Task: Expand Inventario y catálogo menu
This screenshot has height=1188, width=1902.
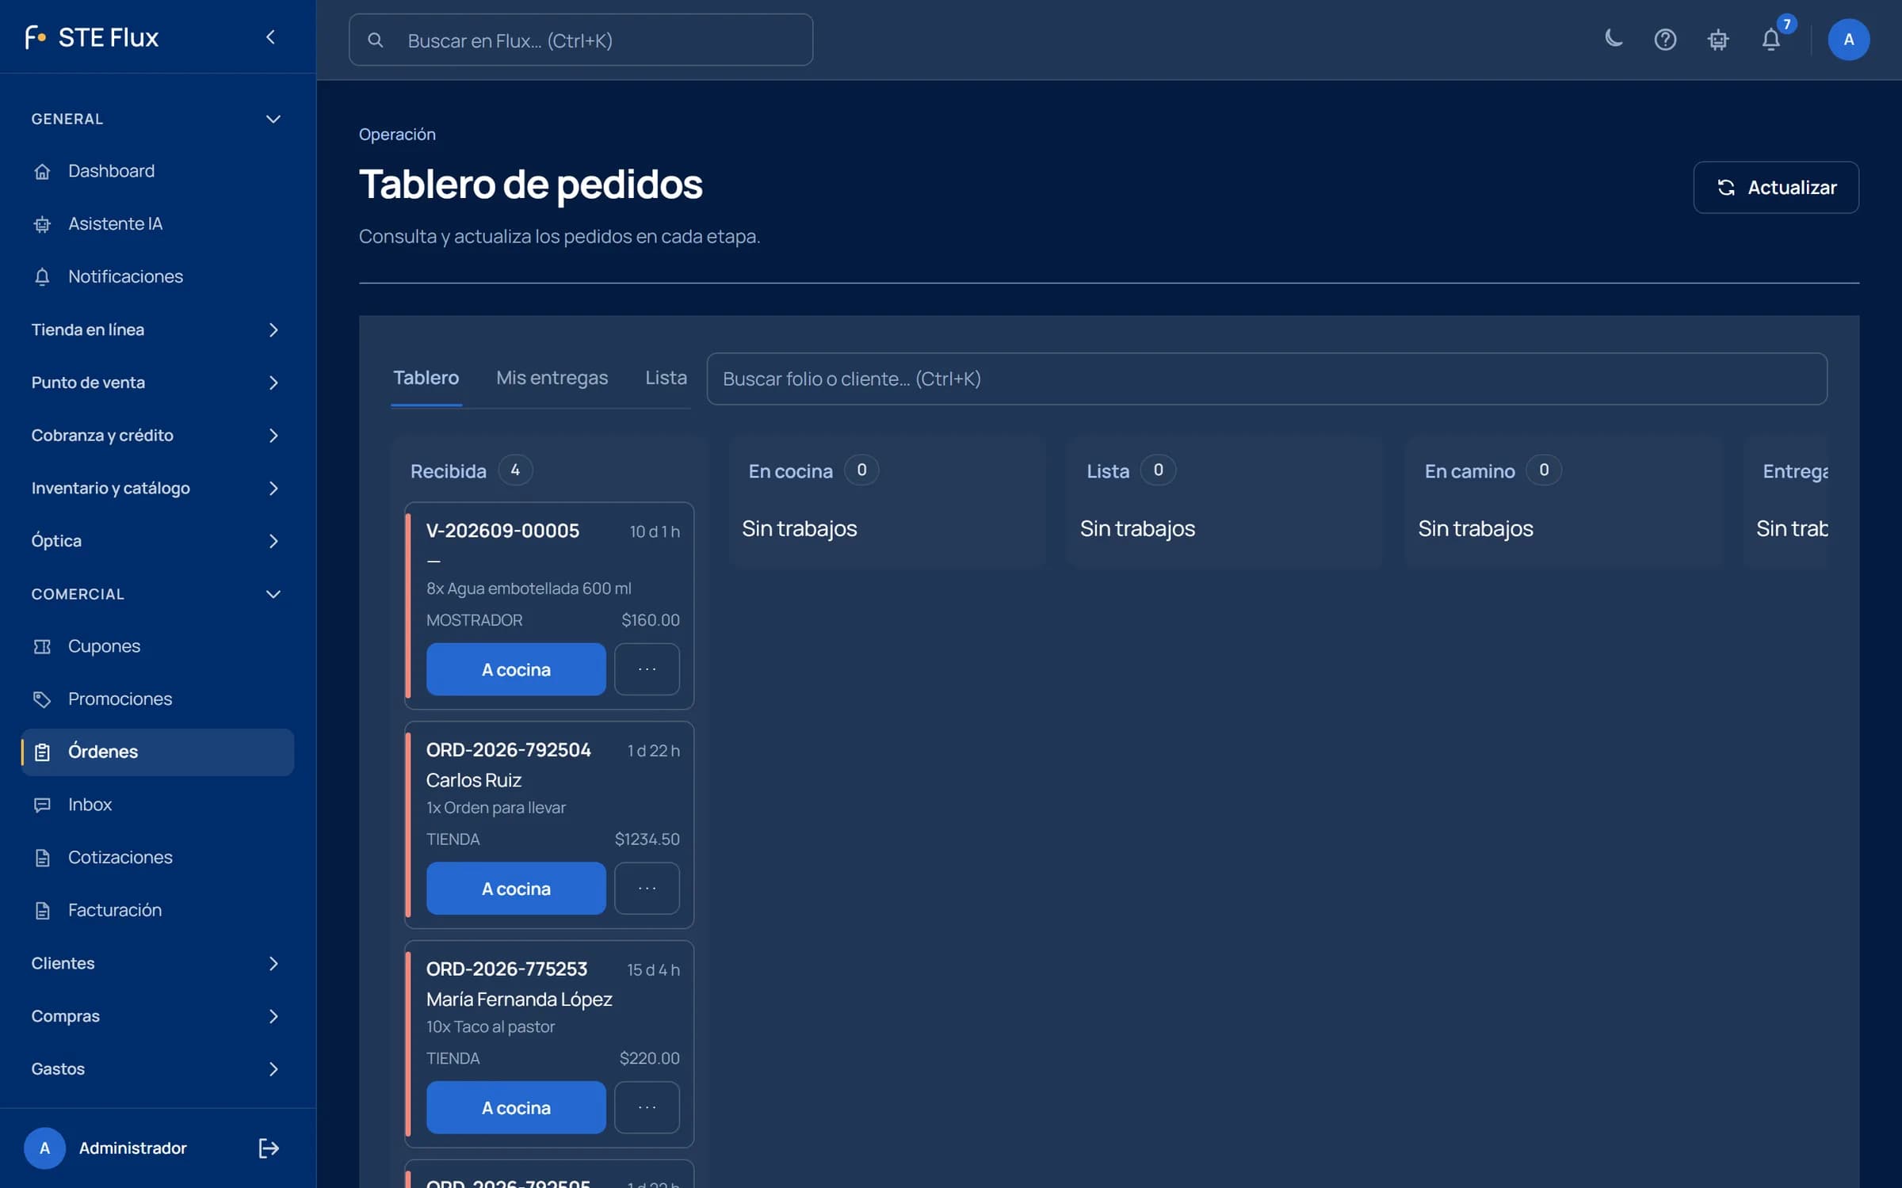Action: pyautogui.click(x=158, y=488)
